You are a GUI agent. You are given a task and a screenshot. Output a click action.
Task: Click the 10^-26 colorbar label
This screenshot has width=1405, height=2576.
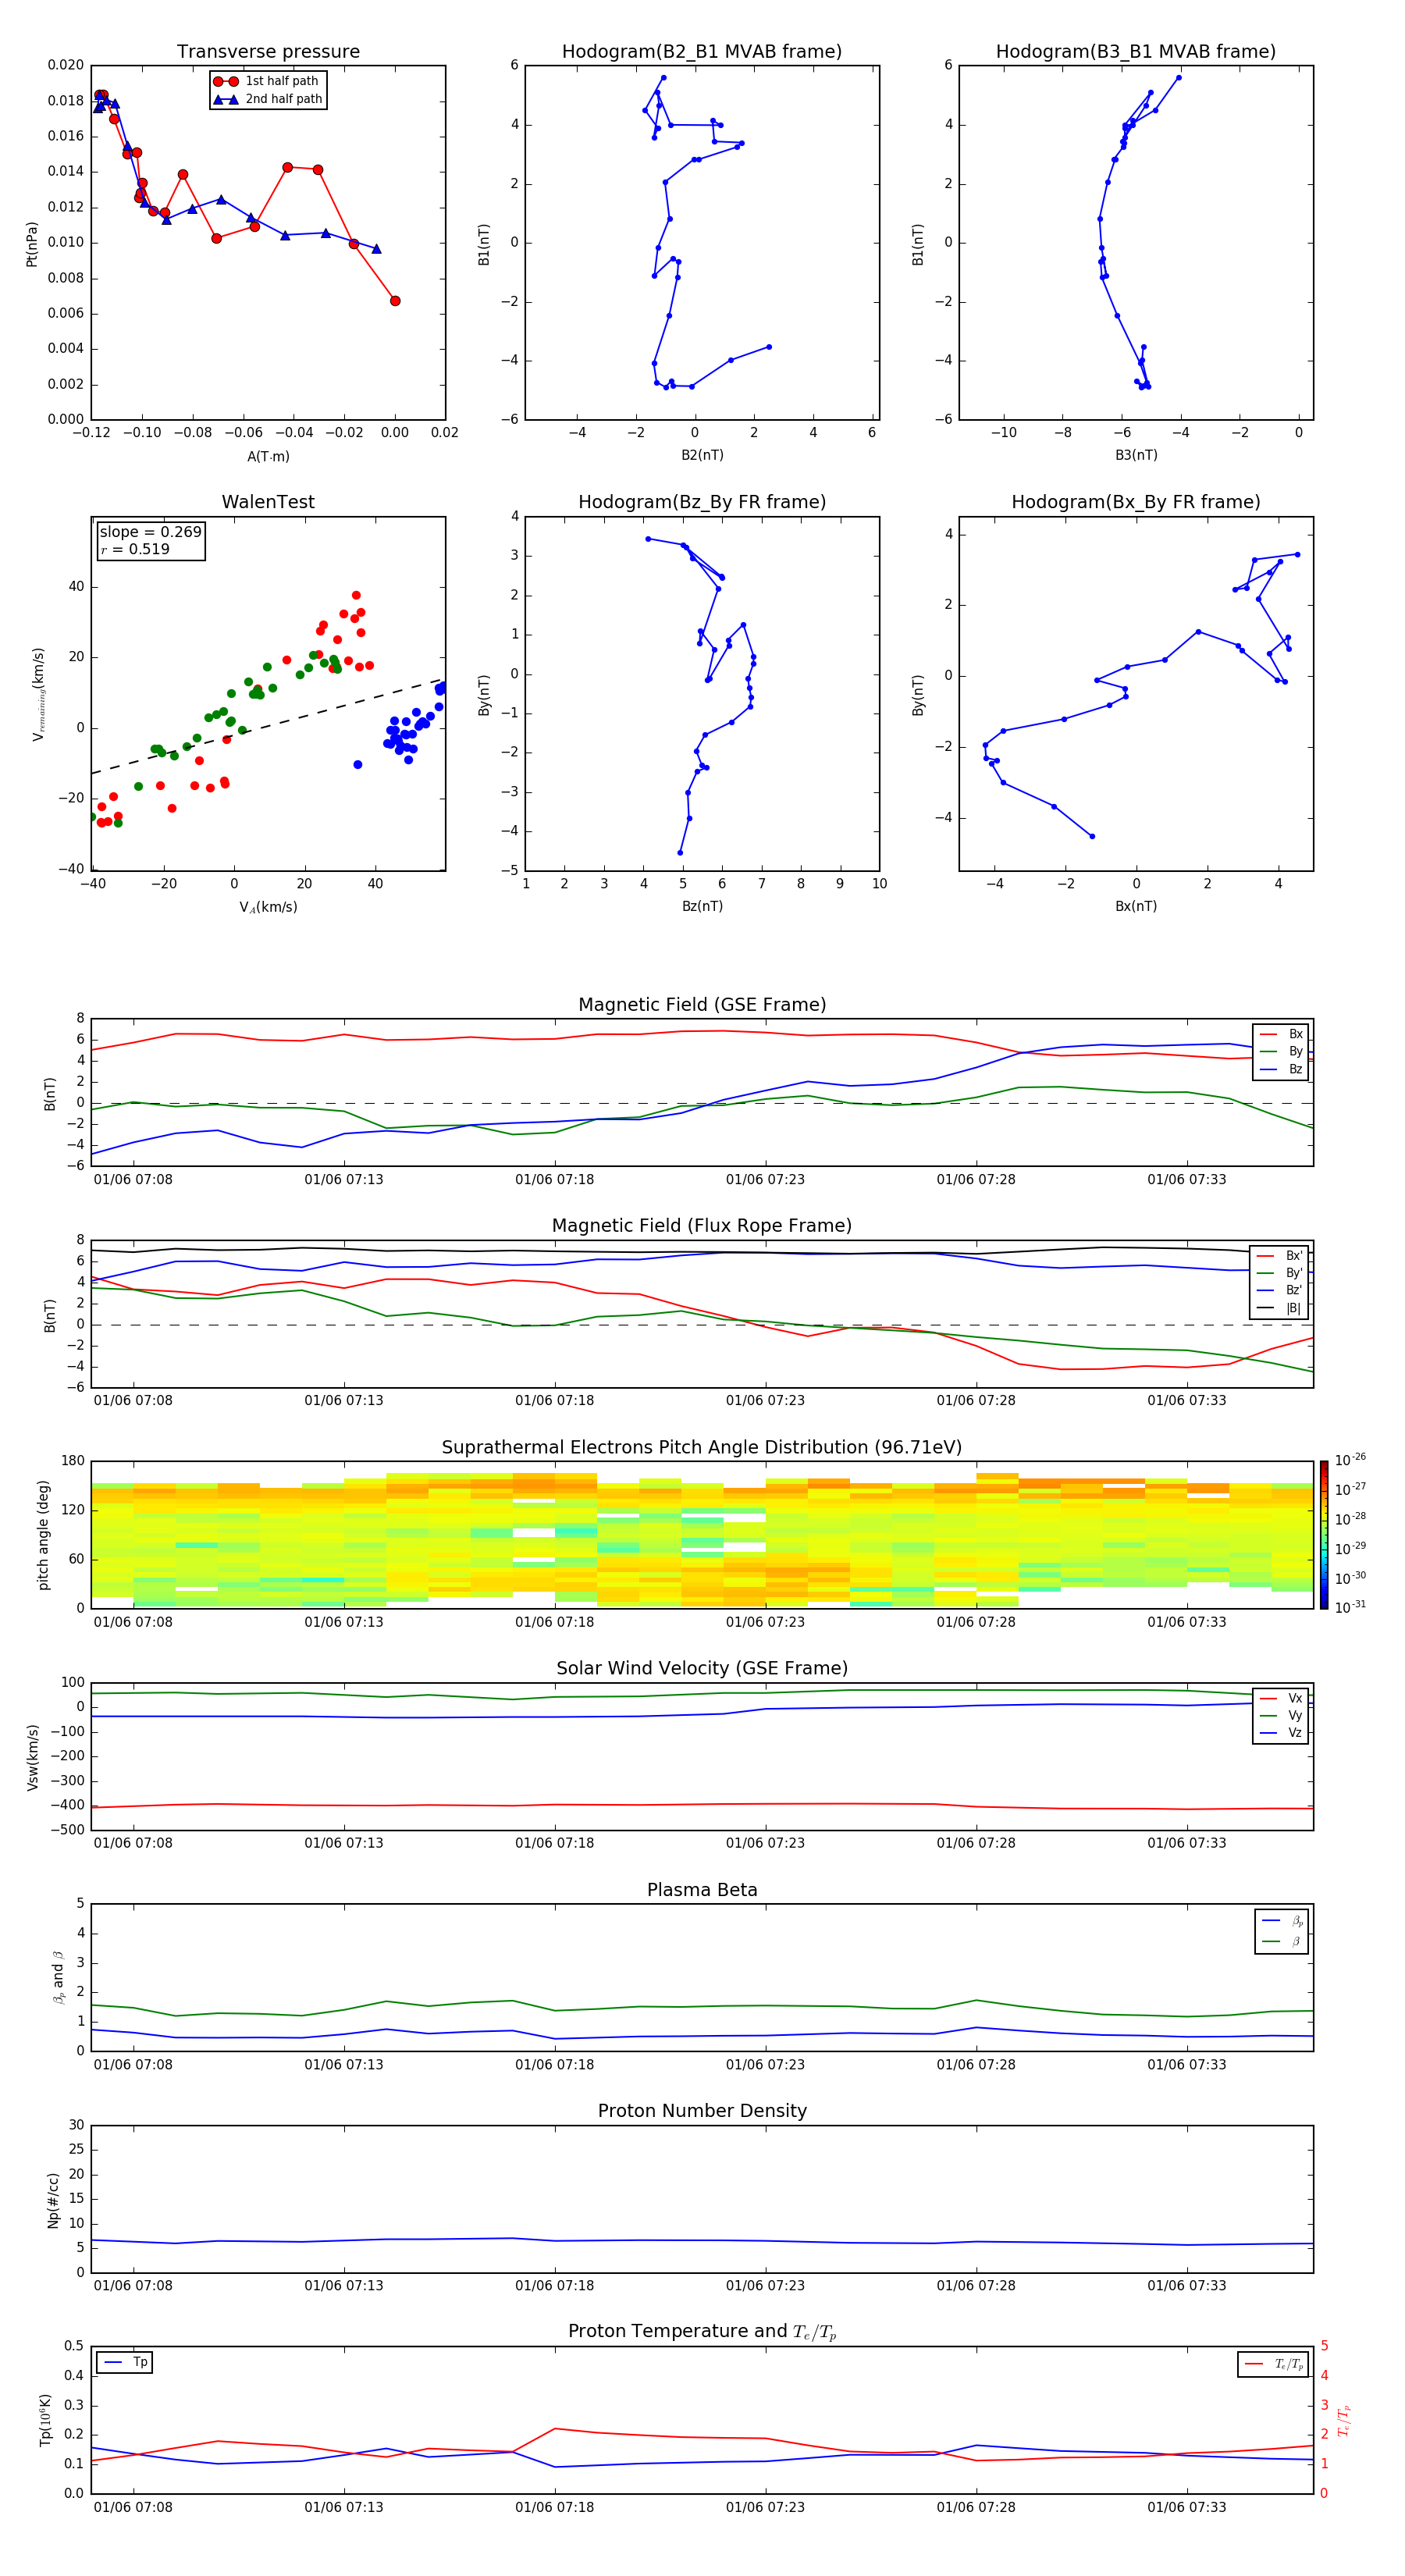[x=1350, y=1460]
